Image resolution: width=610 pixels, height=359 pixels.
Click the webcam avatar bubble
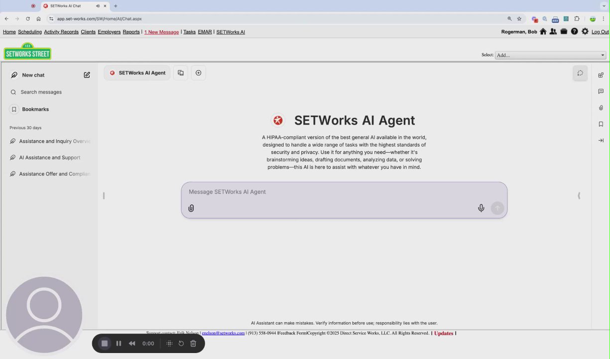(x=44, y=315)
